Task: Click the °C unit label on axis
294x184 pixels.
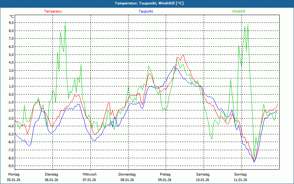Action: [x=12, y=16]
